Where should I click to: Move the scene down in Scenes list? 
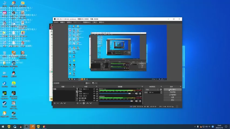65,103
